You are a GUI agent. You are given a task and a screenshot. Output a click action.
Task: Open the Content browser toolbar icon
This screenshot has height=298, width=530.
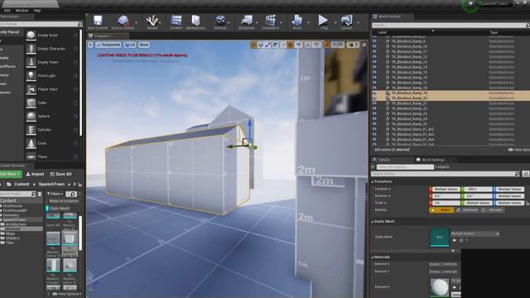coord(176,22)
